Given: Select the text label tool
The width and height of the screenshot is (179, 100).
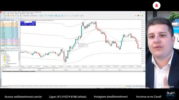Looking at the screenshot, I should tap(79, 16).
